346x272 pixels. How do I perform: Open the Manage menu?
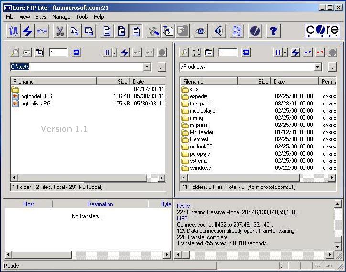click(61, 17)
